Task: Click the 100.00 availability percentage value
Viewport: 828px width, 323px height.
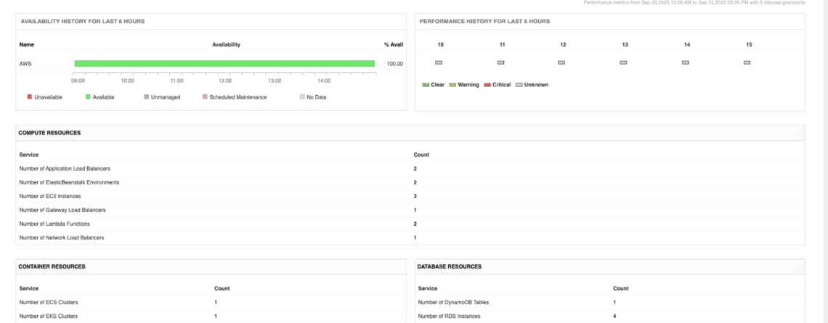Action: tap(394, 64)
